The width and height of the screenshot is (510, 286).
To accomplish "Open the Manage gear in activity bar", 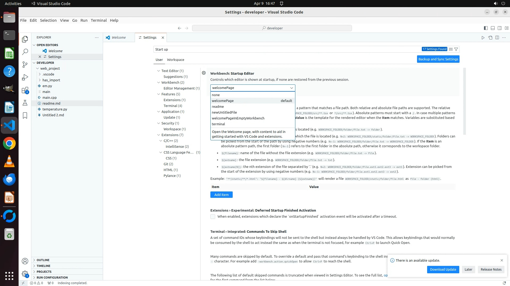I will click(x=25, y=274).
